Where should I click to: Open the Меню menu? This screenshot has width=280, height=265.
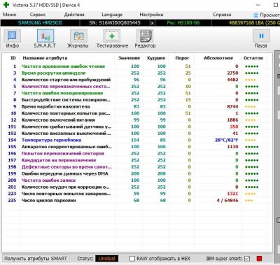pos(9,15)
